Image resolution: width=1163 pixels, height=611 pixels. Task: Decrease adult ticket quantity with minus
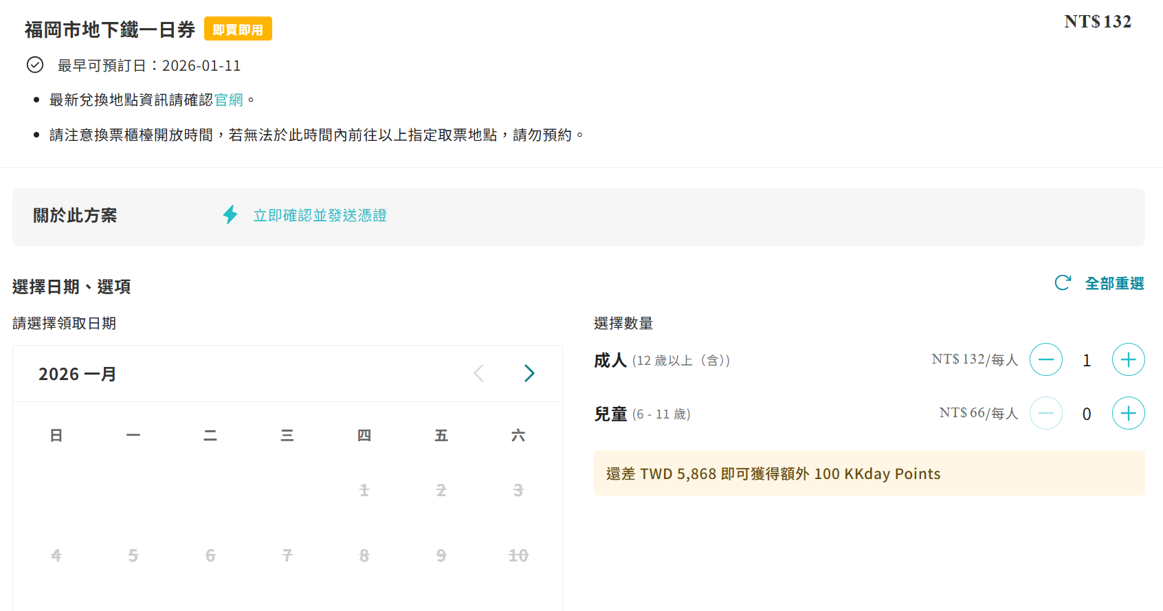click(x=1045, y=359)
